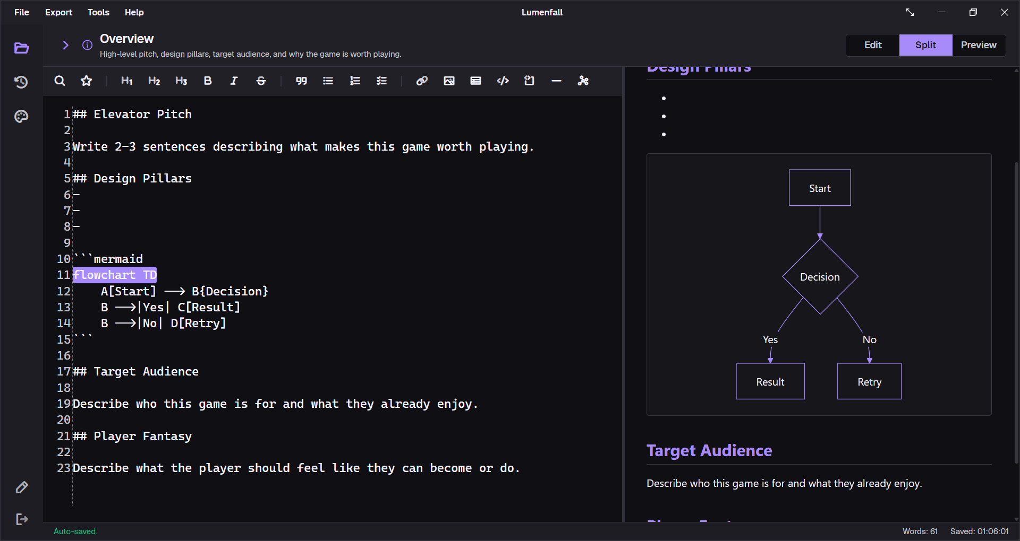Open the theme palette icon
Screen dimensions: 1020x541
[21, 116]
